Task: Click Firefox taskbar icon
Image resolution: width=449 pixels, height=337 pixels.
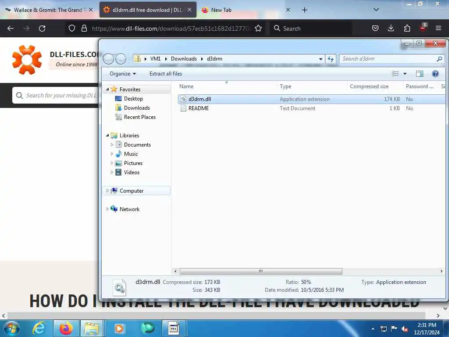Action: pos(66,328)
